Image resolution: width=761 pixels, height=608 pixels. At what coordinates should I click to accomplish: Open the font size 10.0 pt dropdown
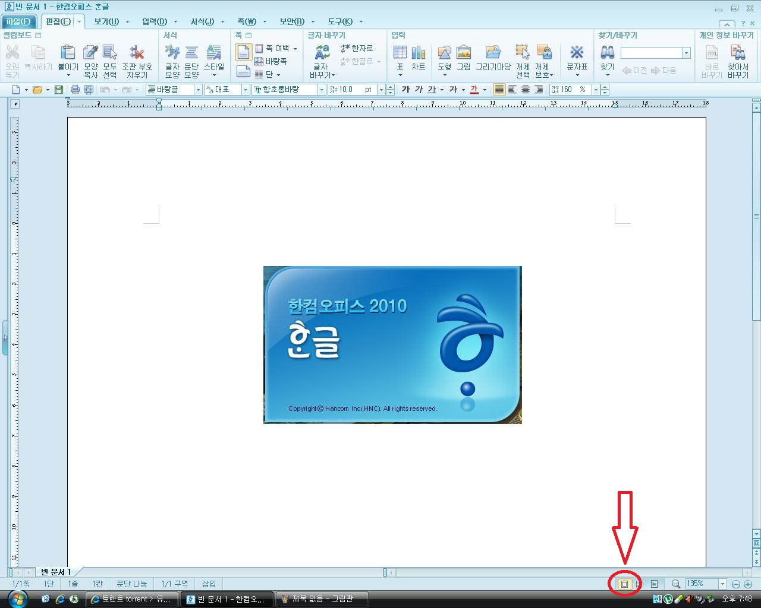(x=381, y=90)
